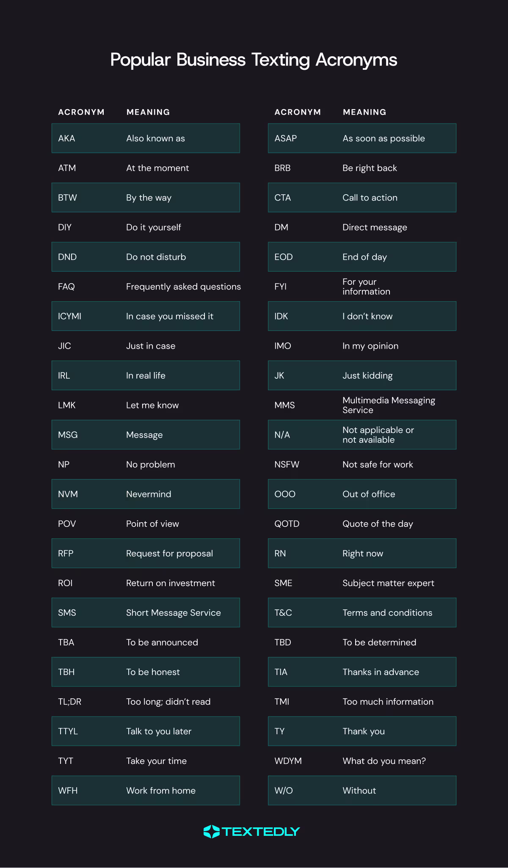Click the W/O acronym cell
508x868 pixels.
[284, 791]
